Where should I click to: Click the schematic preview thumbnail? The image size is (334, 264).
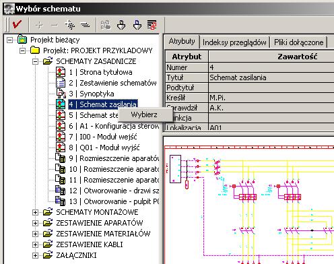tap(248, 201)
